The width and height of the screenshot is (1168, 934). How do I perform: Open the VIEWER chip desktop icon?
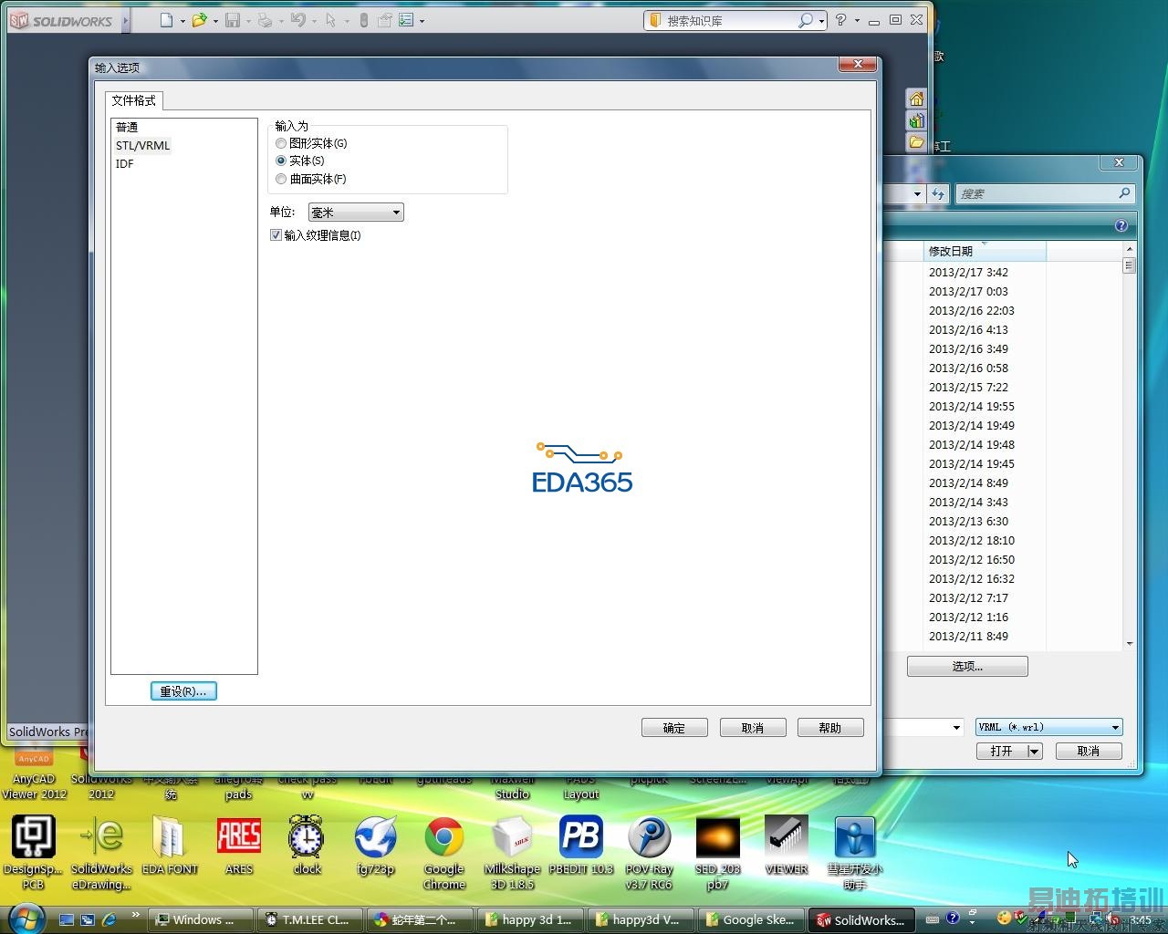(787, 845)
